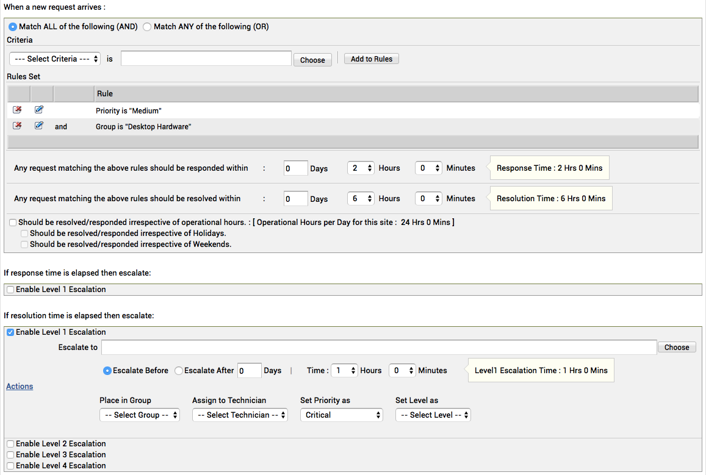
Task: Delete the Group "Desktop Hardware" rule
Action: pos(17,126)
